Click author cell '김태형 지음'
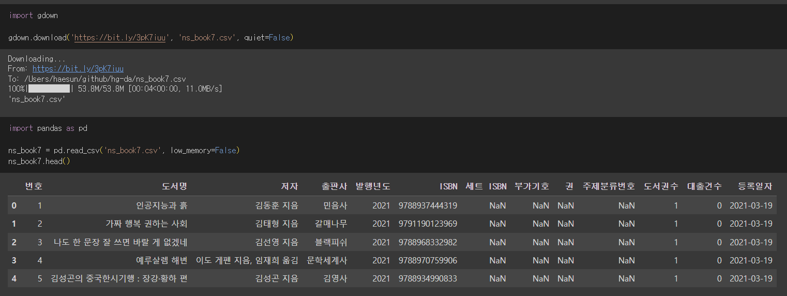787x296 pixels. pos(277,224)
